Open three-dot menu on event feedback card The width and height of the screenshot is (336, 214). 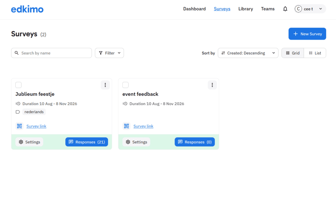coord(212,85)
